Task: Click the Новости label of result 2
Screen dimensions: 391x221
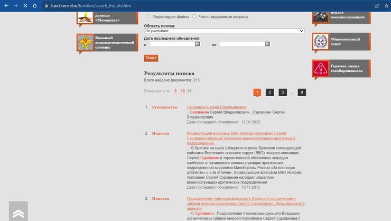Action: pos(161,133)
